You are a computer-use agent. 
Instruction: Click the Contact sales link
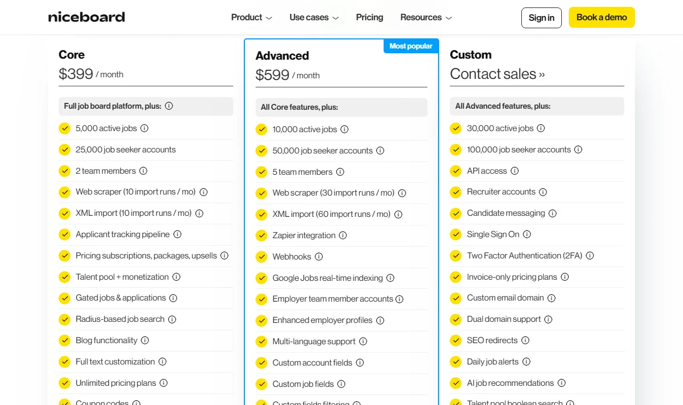point(497,74)
